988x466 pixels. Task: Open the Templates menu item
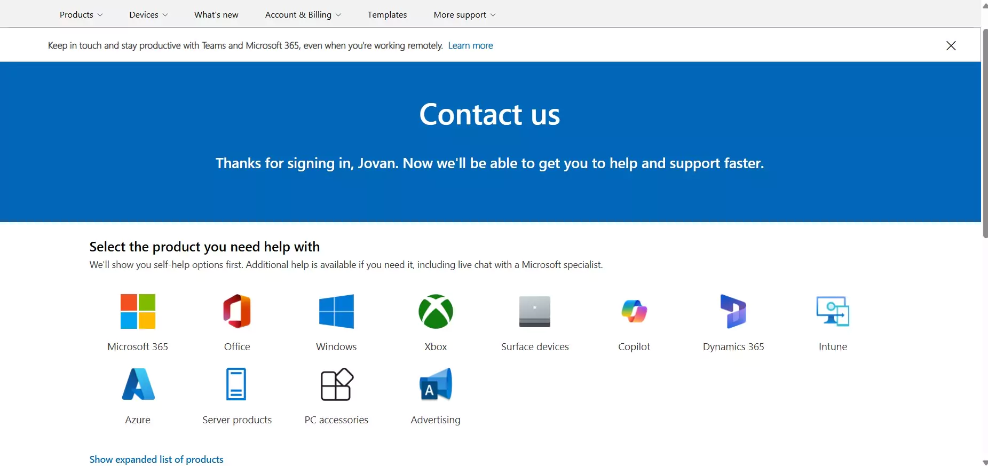pyautogui.click(x=387, y=15)
